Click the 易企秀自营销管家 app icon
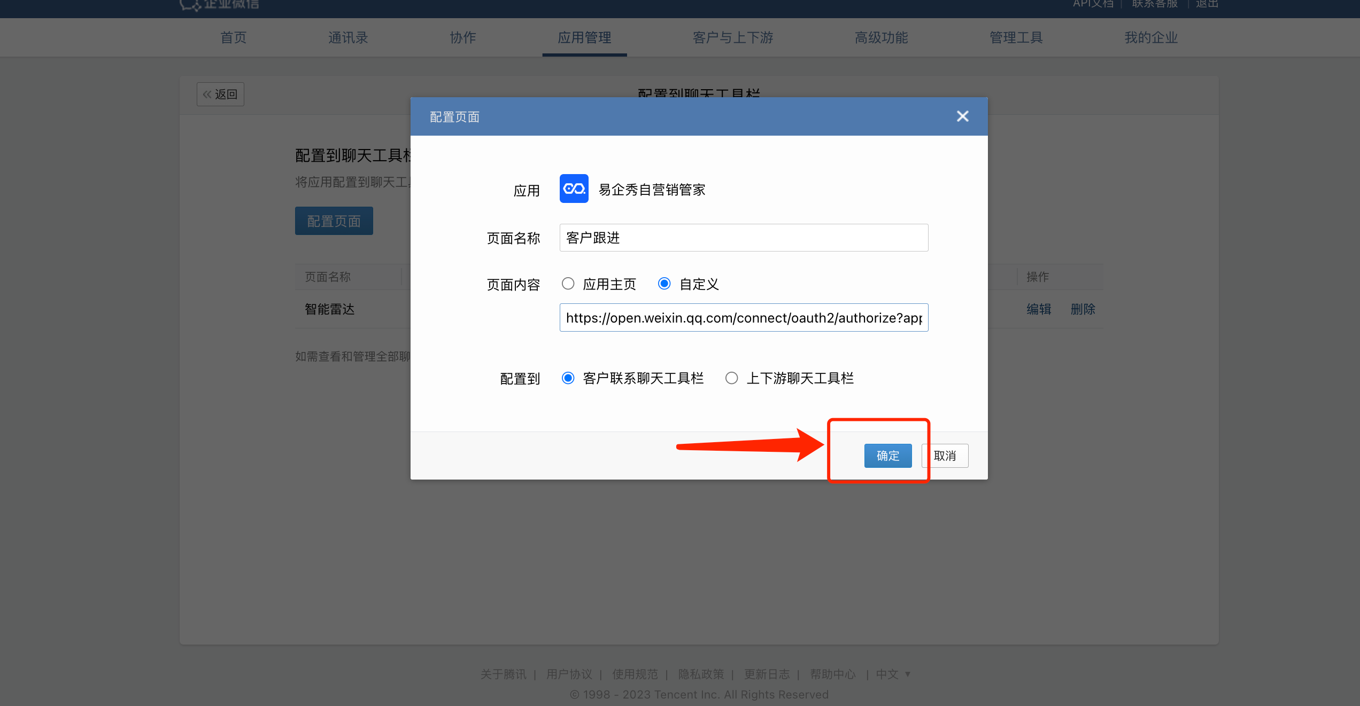The image size is (1360, 706). coord(574,189)
